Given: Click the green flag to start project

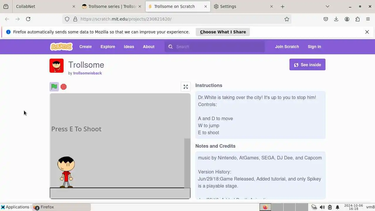Looking at the screenshot, I should tap(54, 87).
